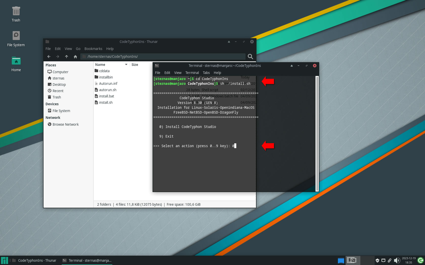Image resolution: width=425 pixels, height=265 pixels.
Task: Open the Home folder desktop icon
Action: pyautogui.click(x=16, y=64)
